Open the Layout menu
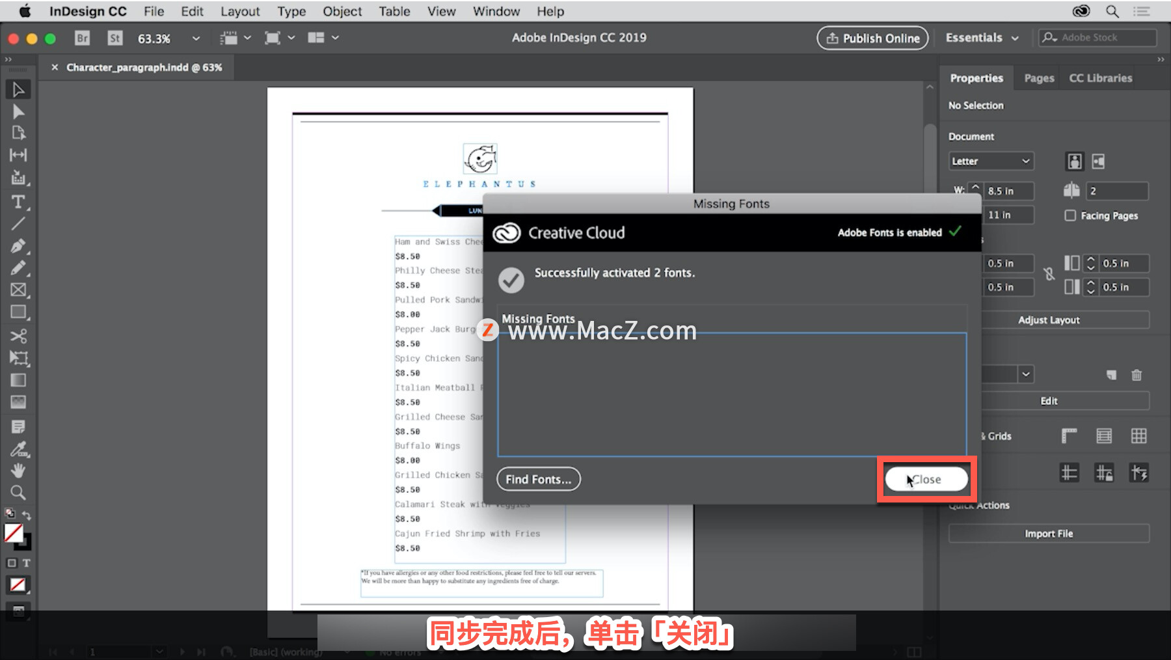Viewport: 1171px width, 660px height. (x=239, y=11)
